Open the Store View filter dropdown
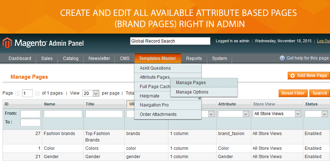Screen dimensions: 330x161 coord(277,114)
